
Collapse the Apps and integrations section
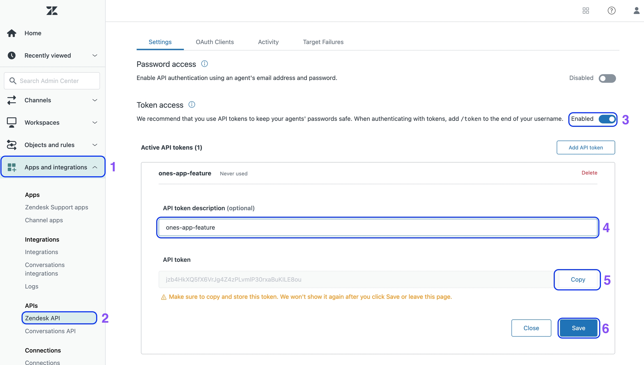coord(95,167)
